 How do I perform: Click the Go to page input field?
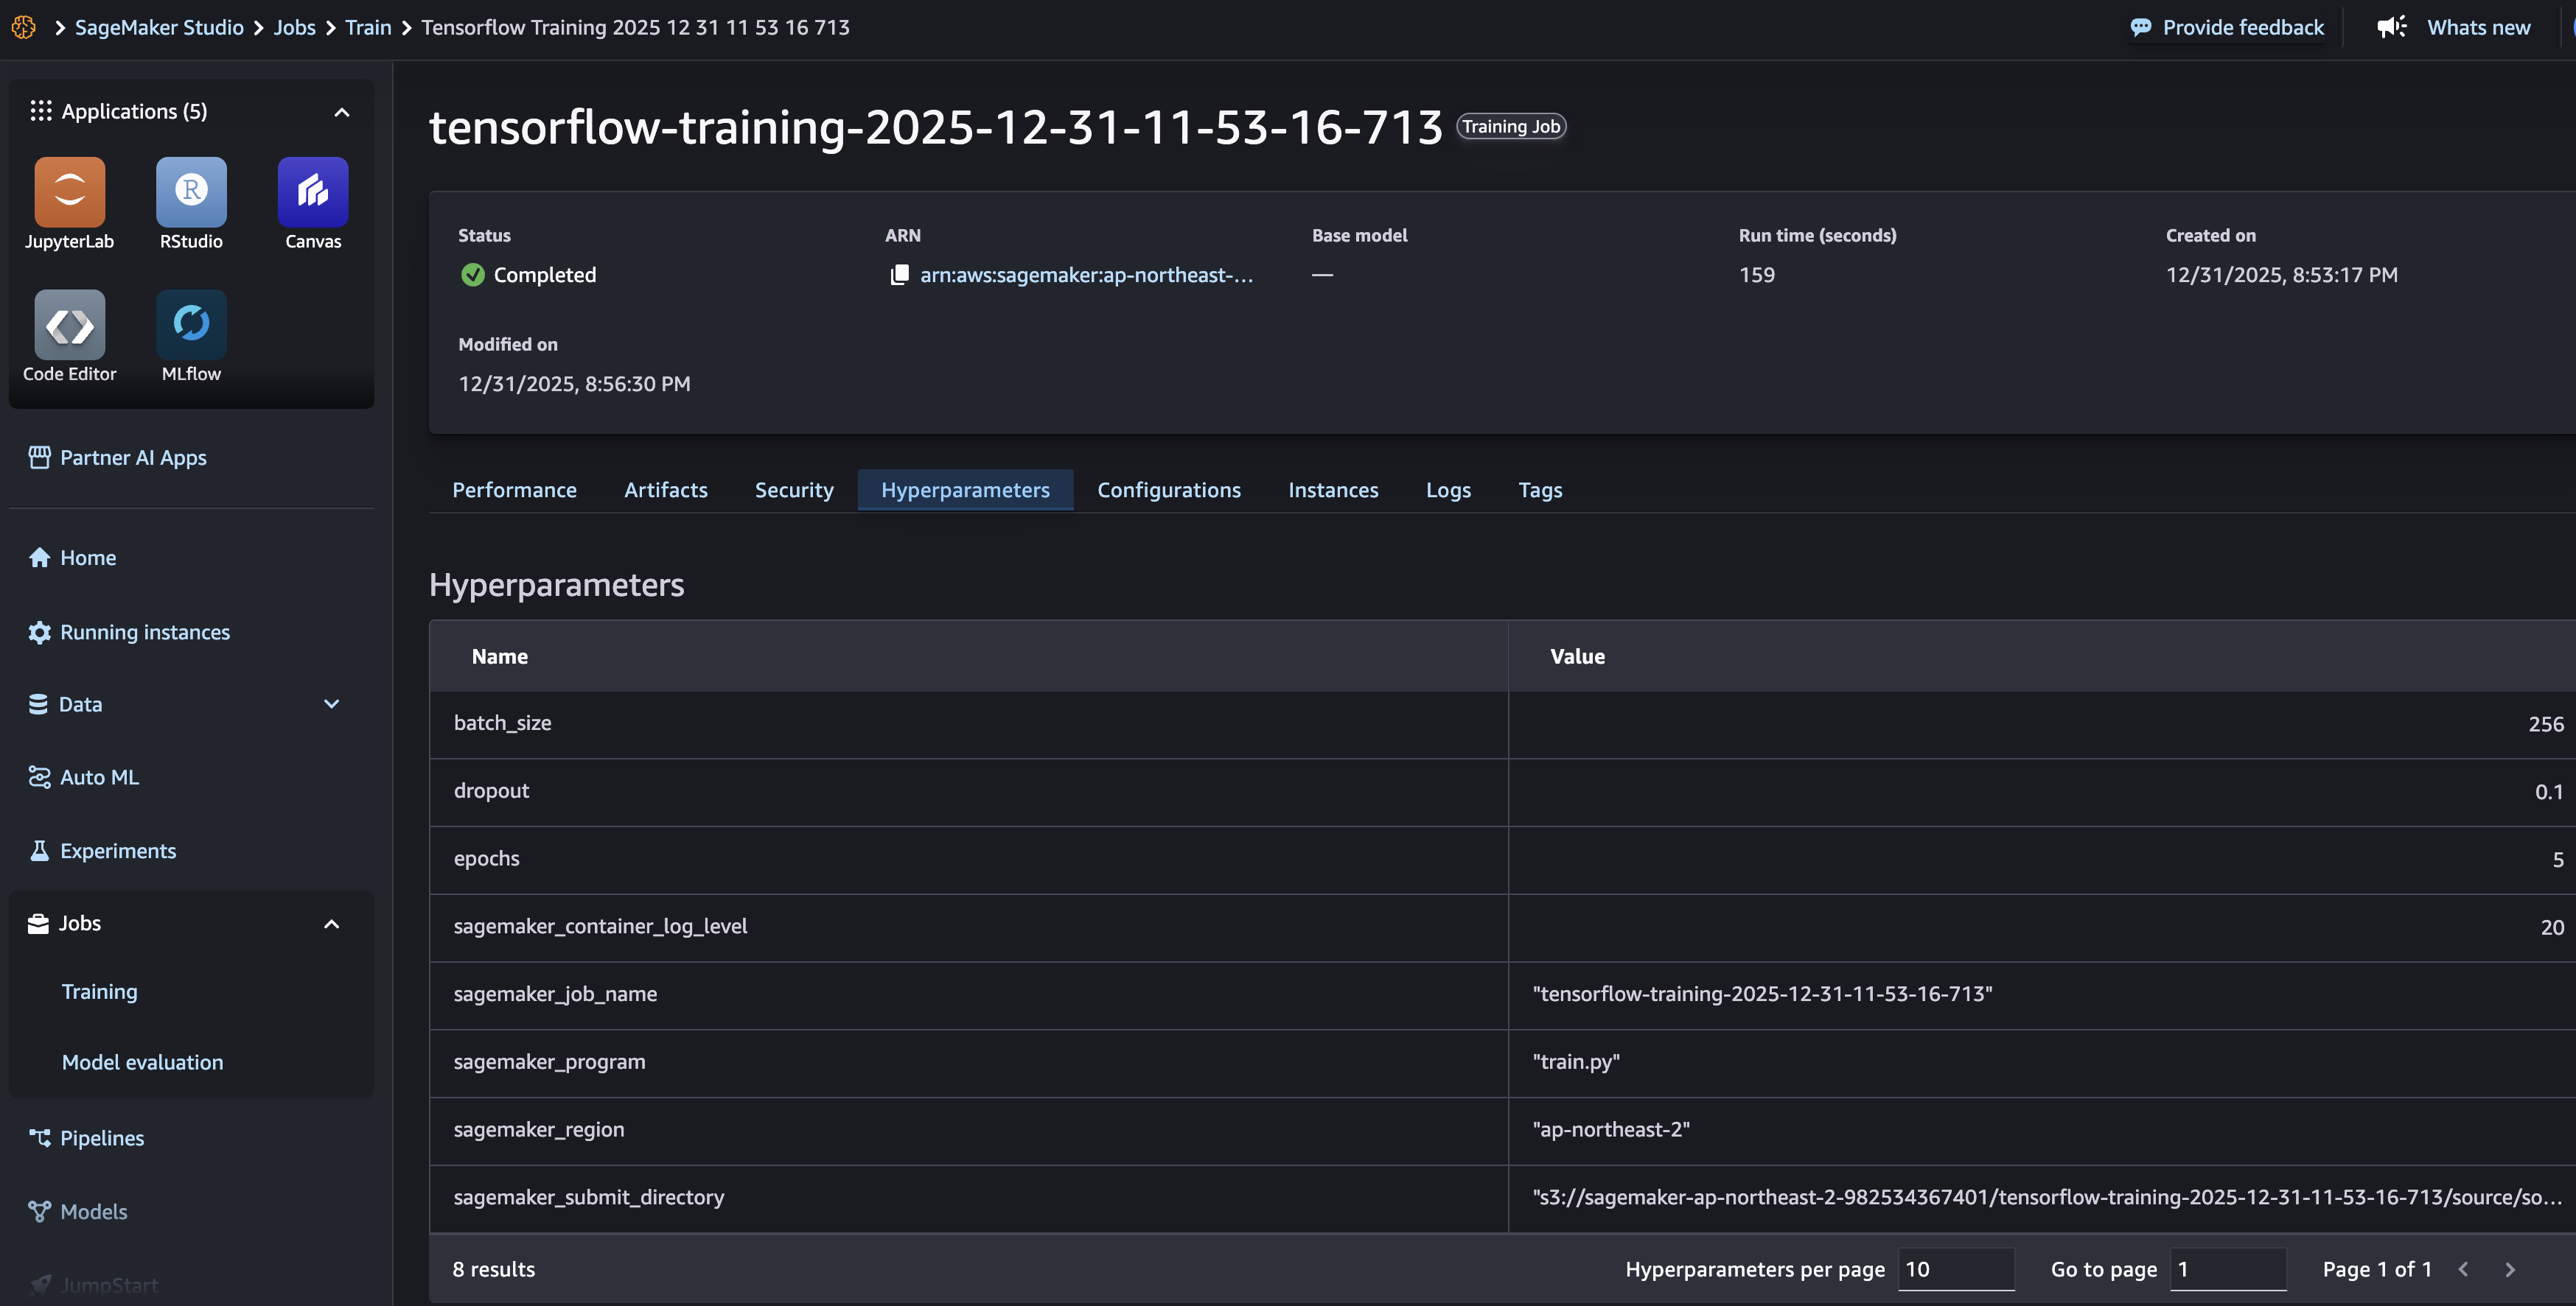pyautogui.click(x=2227, y=1269)
